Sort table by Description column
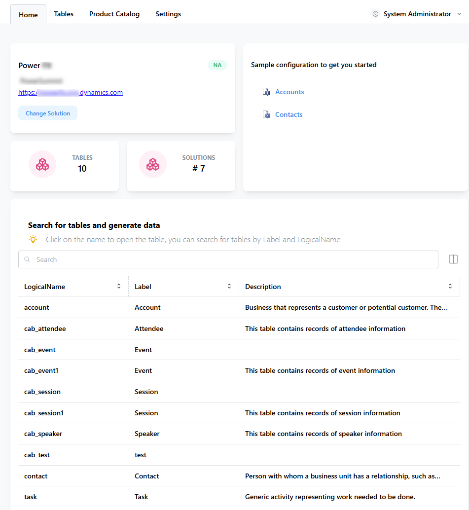 [450, 286]
